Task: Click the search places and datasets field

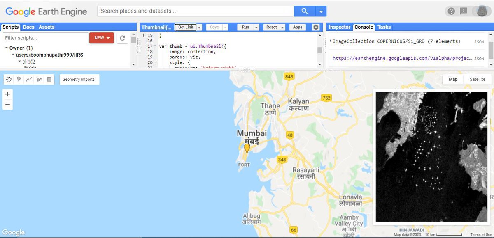Action: 196,11
